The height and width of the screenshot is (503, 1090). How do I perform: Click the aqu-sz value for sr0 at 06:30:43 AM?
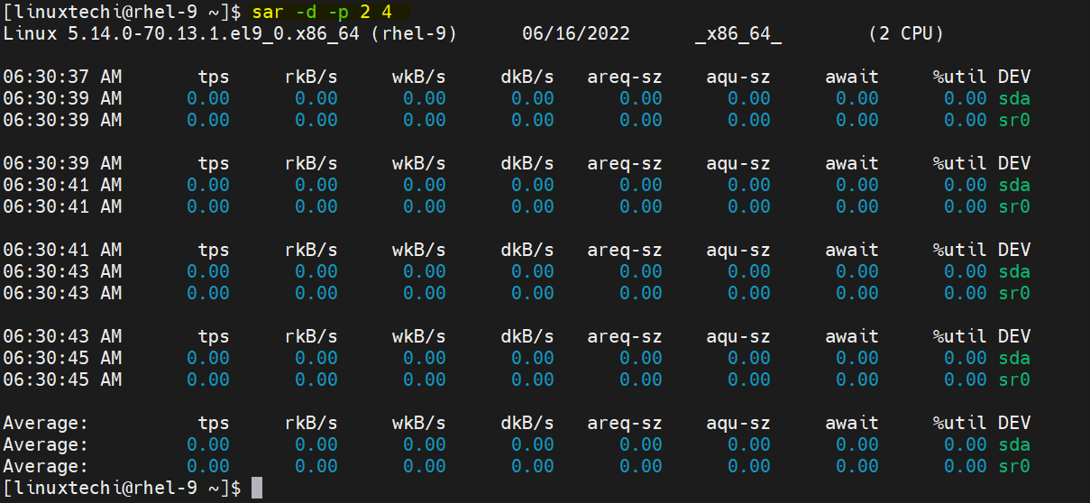[749, 293]
